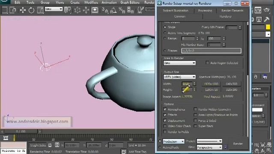Open the Edit menu
Viewport: 274px width, 154px height.
pos(17,3)
